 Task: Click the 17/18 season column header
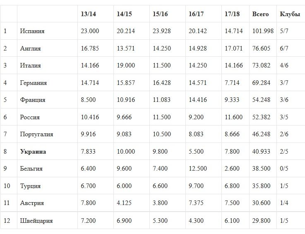coord(233,14)
